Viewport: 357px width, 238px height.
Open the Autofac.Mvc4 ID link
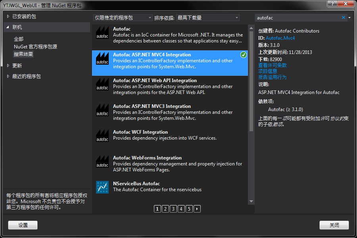pos(280,38)
